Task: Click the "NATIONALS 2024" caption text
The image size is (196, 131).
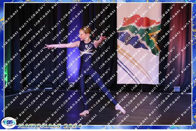Action: pyautogui.click(x=50, y=126)
